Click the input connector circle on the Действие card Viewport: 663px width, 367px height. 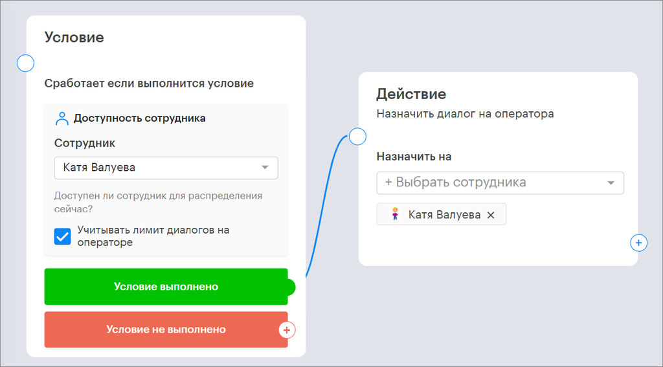click(x=357, y=137)
